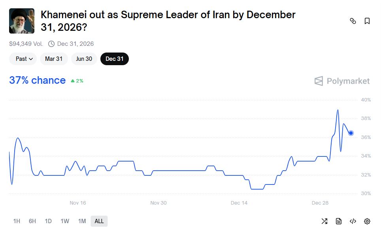Screen dimensions: 381x235
Task: Switch chart range to 1D
Action: 48,221
